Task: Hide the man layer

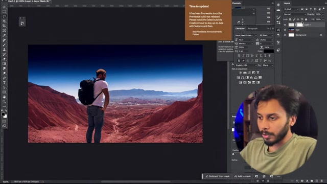Action: (x=285, y=30)
